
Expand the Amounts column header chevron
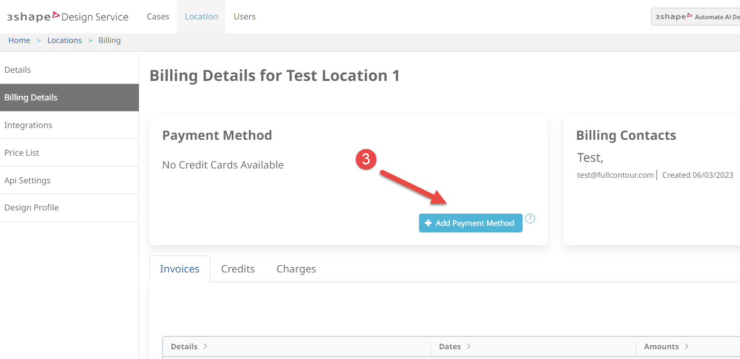pos(686,347)
